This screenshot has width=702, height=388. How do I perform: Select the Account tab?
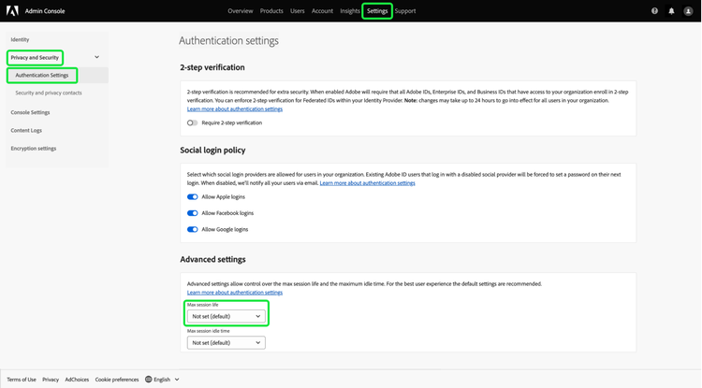322,10
